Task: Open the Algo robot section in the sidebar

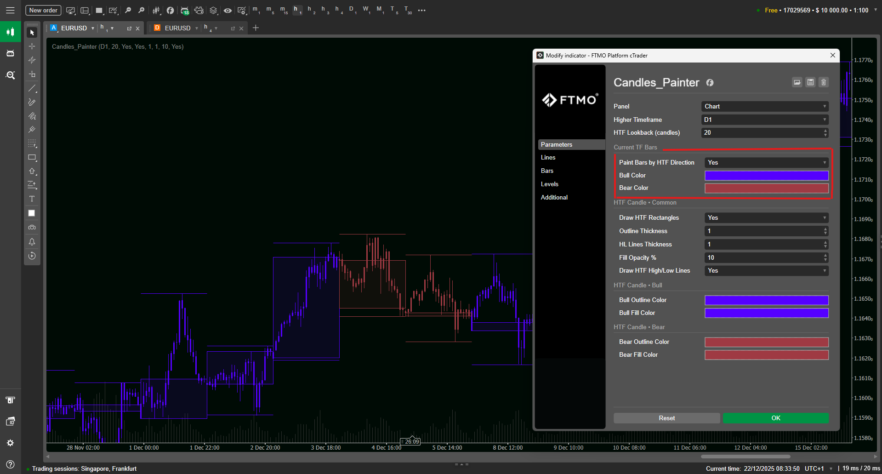Action: [10, 53]
